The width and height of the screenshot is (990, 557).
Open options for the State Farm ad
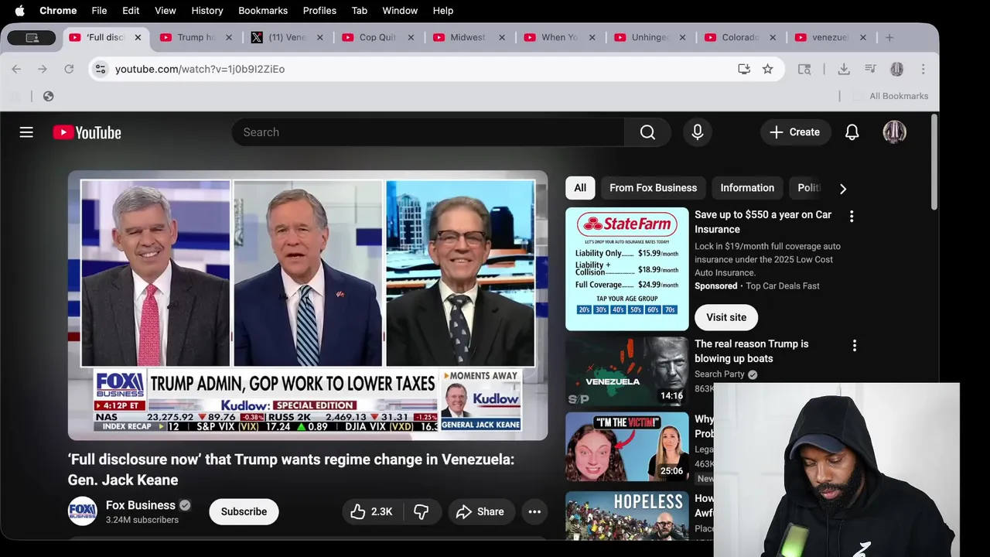(x=852, y=217)
